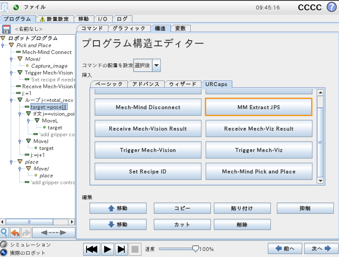This screenshot has height=257, width=339.
Task: Collapse the ループ j<=total_recv node
Action: point(20,100)
